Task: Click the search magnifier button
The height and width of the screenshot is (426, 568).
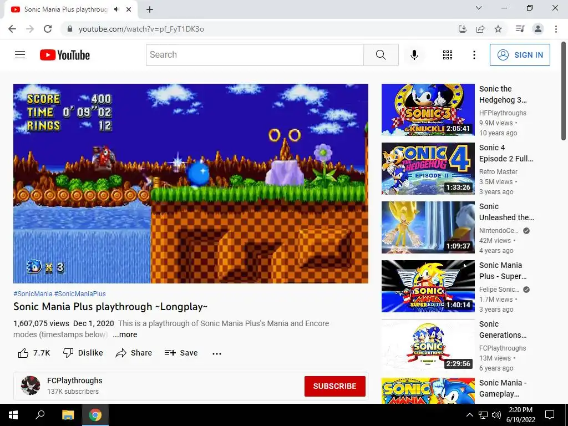Action: [381, 55]
